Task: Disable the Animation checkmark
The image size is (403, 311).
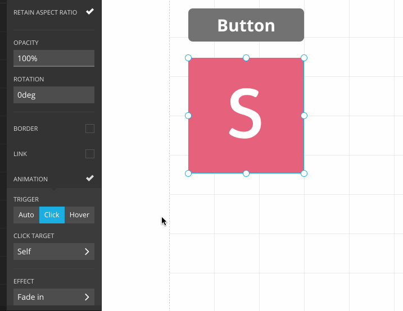Action: [90, 179]
